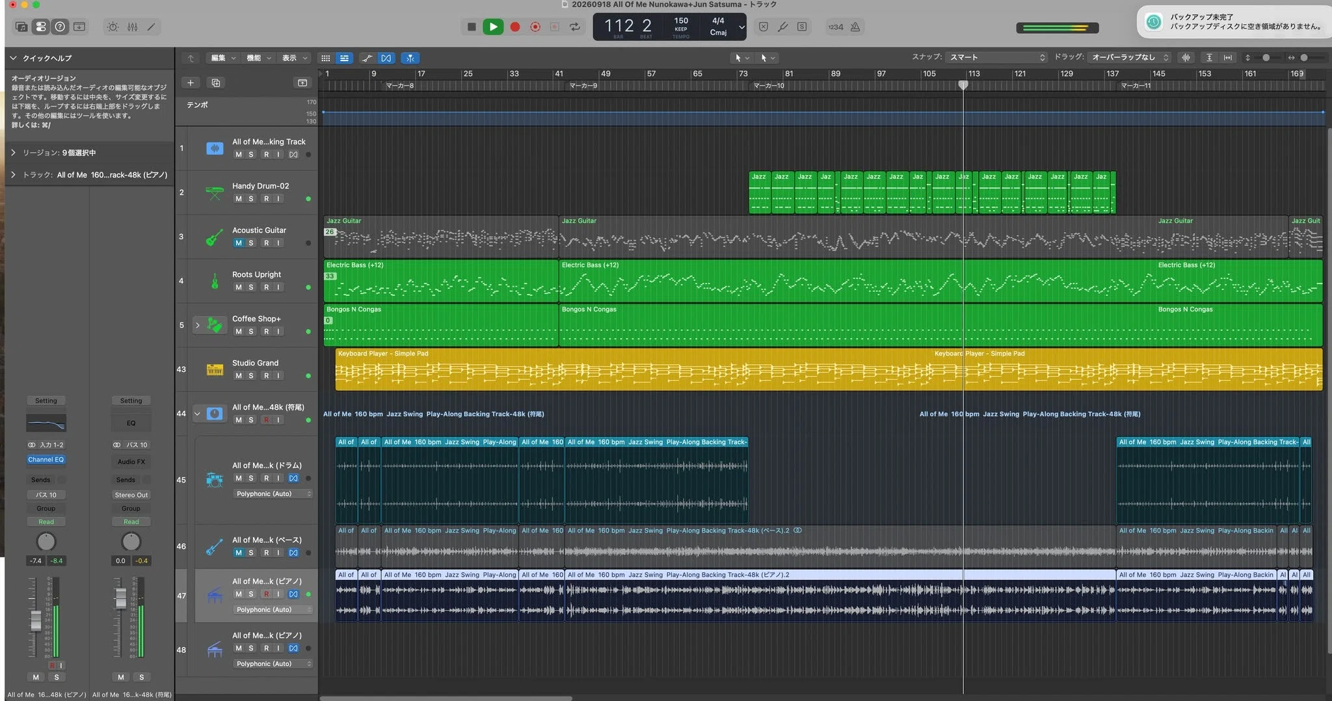
Task: Toggle the Cycle loop button
Action: (x=575, y=27)
